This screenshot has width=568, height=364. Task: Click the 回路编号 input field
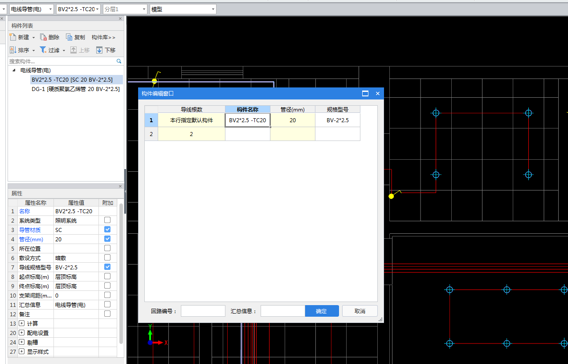point(203,311)
